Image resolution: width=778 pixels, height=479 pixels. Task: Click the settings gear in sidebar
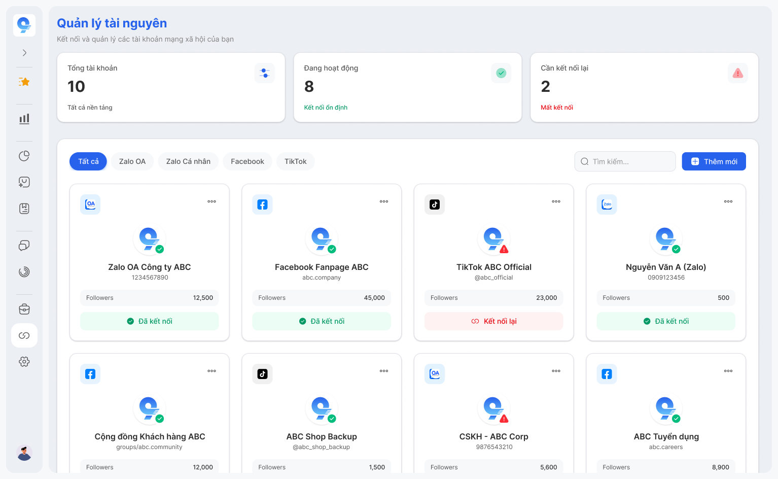[x=24, y=362]
